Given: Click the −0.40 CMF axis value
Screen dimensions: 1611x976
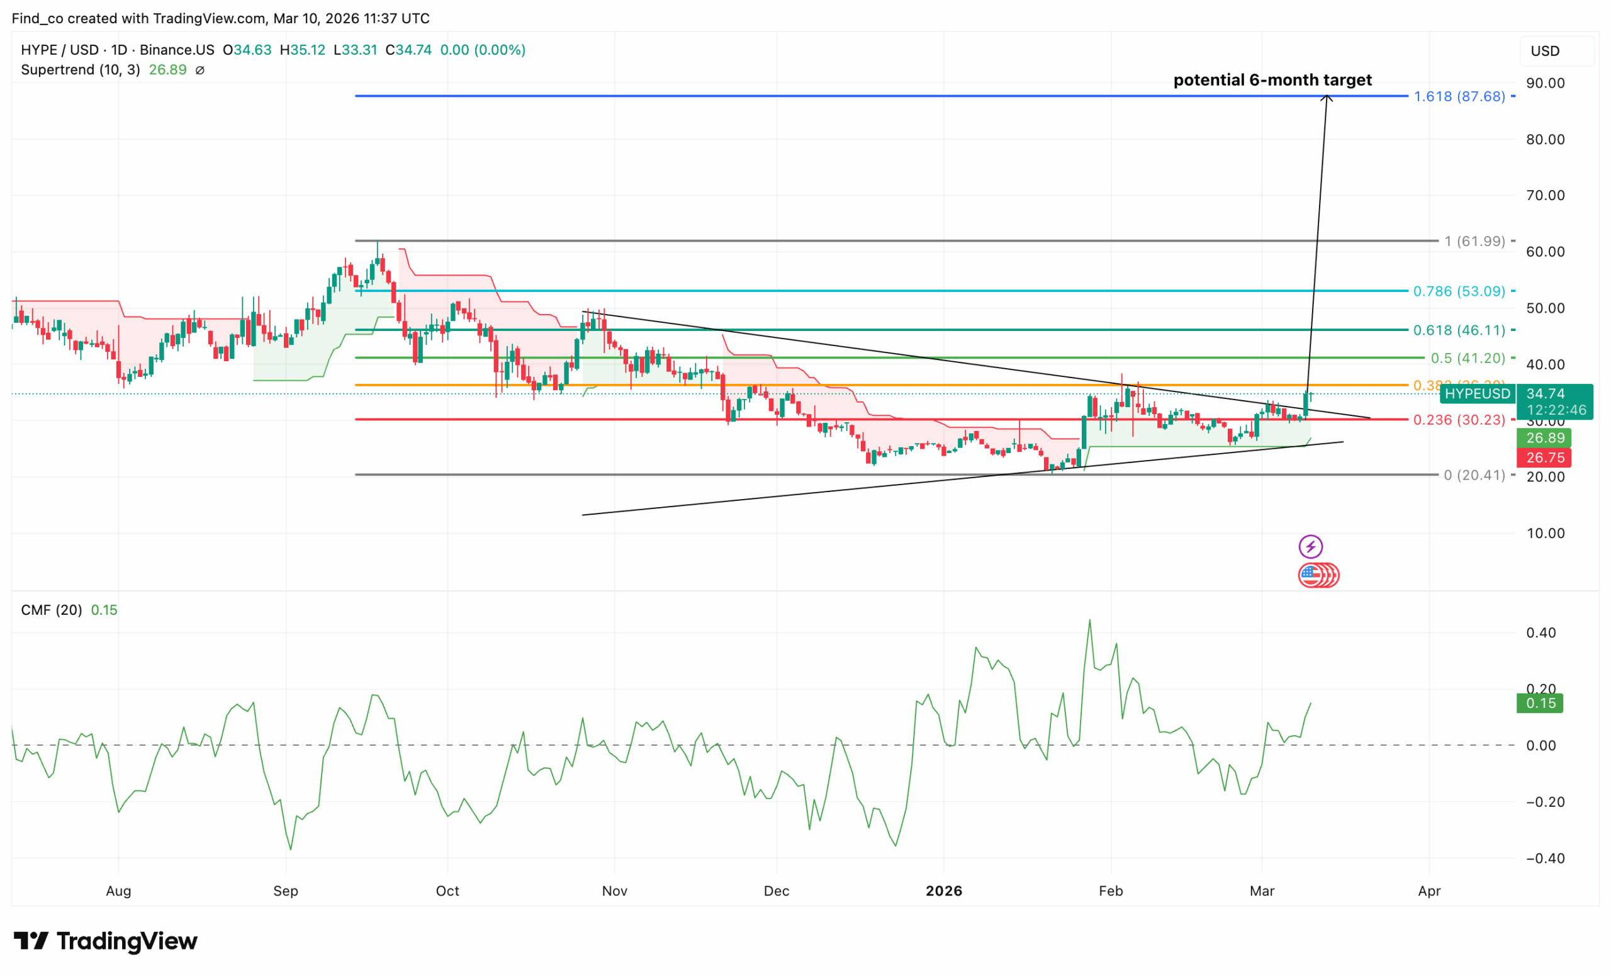Looking at the screenshot, I should click(x=1546, y=858).
